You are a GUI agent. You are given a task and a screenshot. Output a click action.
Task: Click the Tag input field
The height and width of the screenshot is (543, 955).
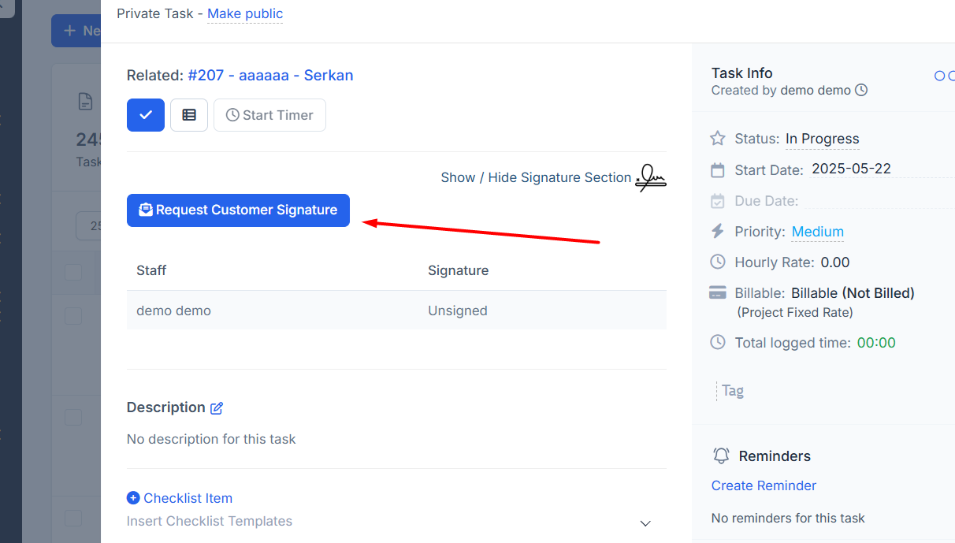click(x=788, y=391)
